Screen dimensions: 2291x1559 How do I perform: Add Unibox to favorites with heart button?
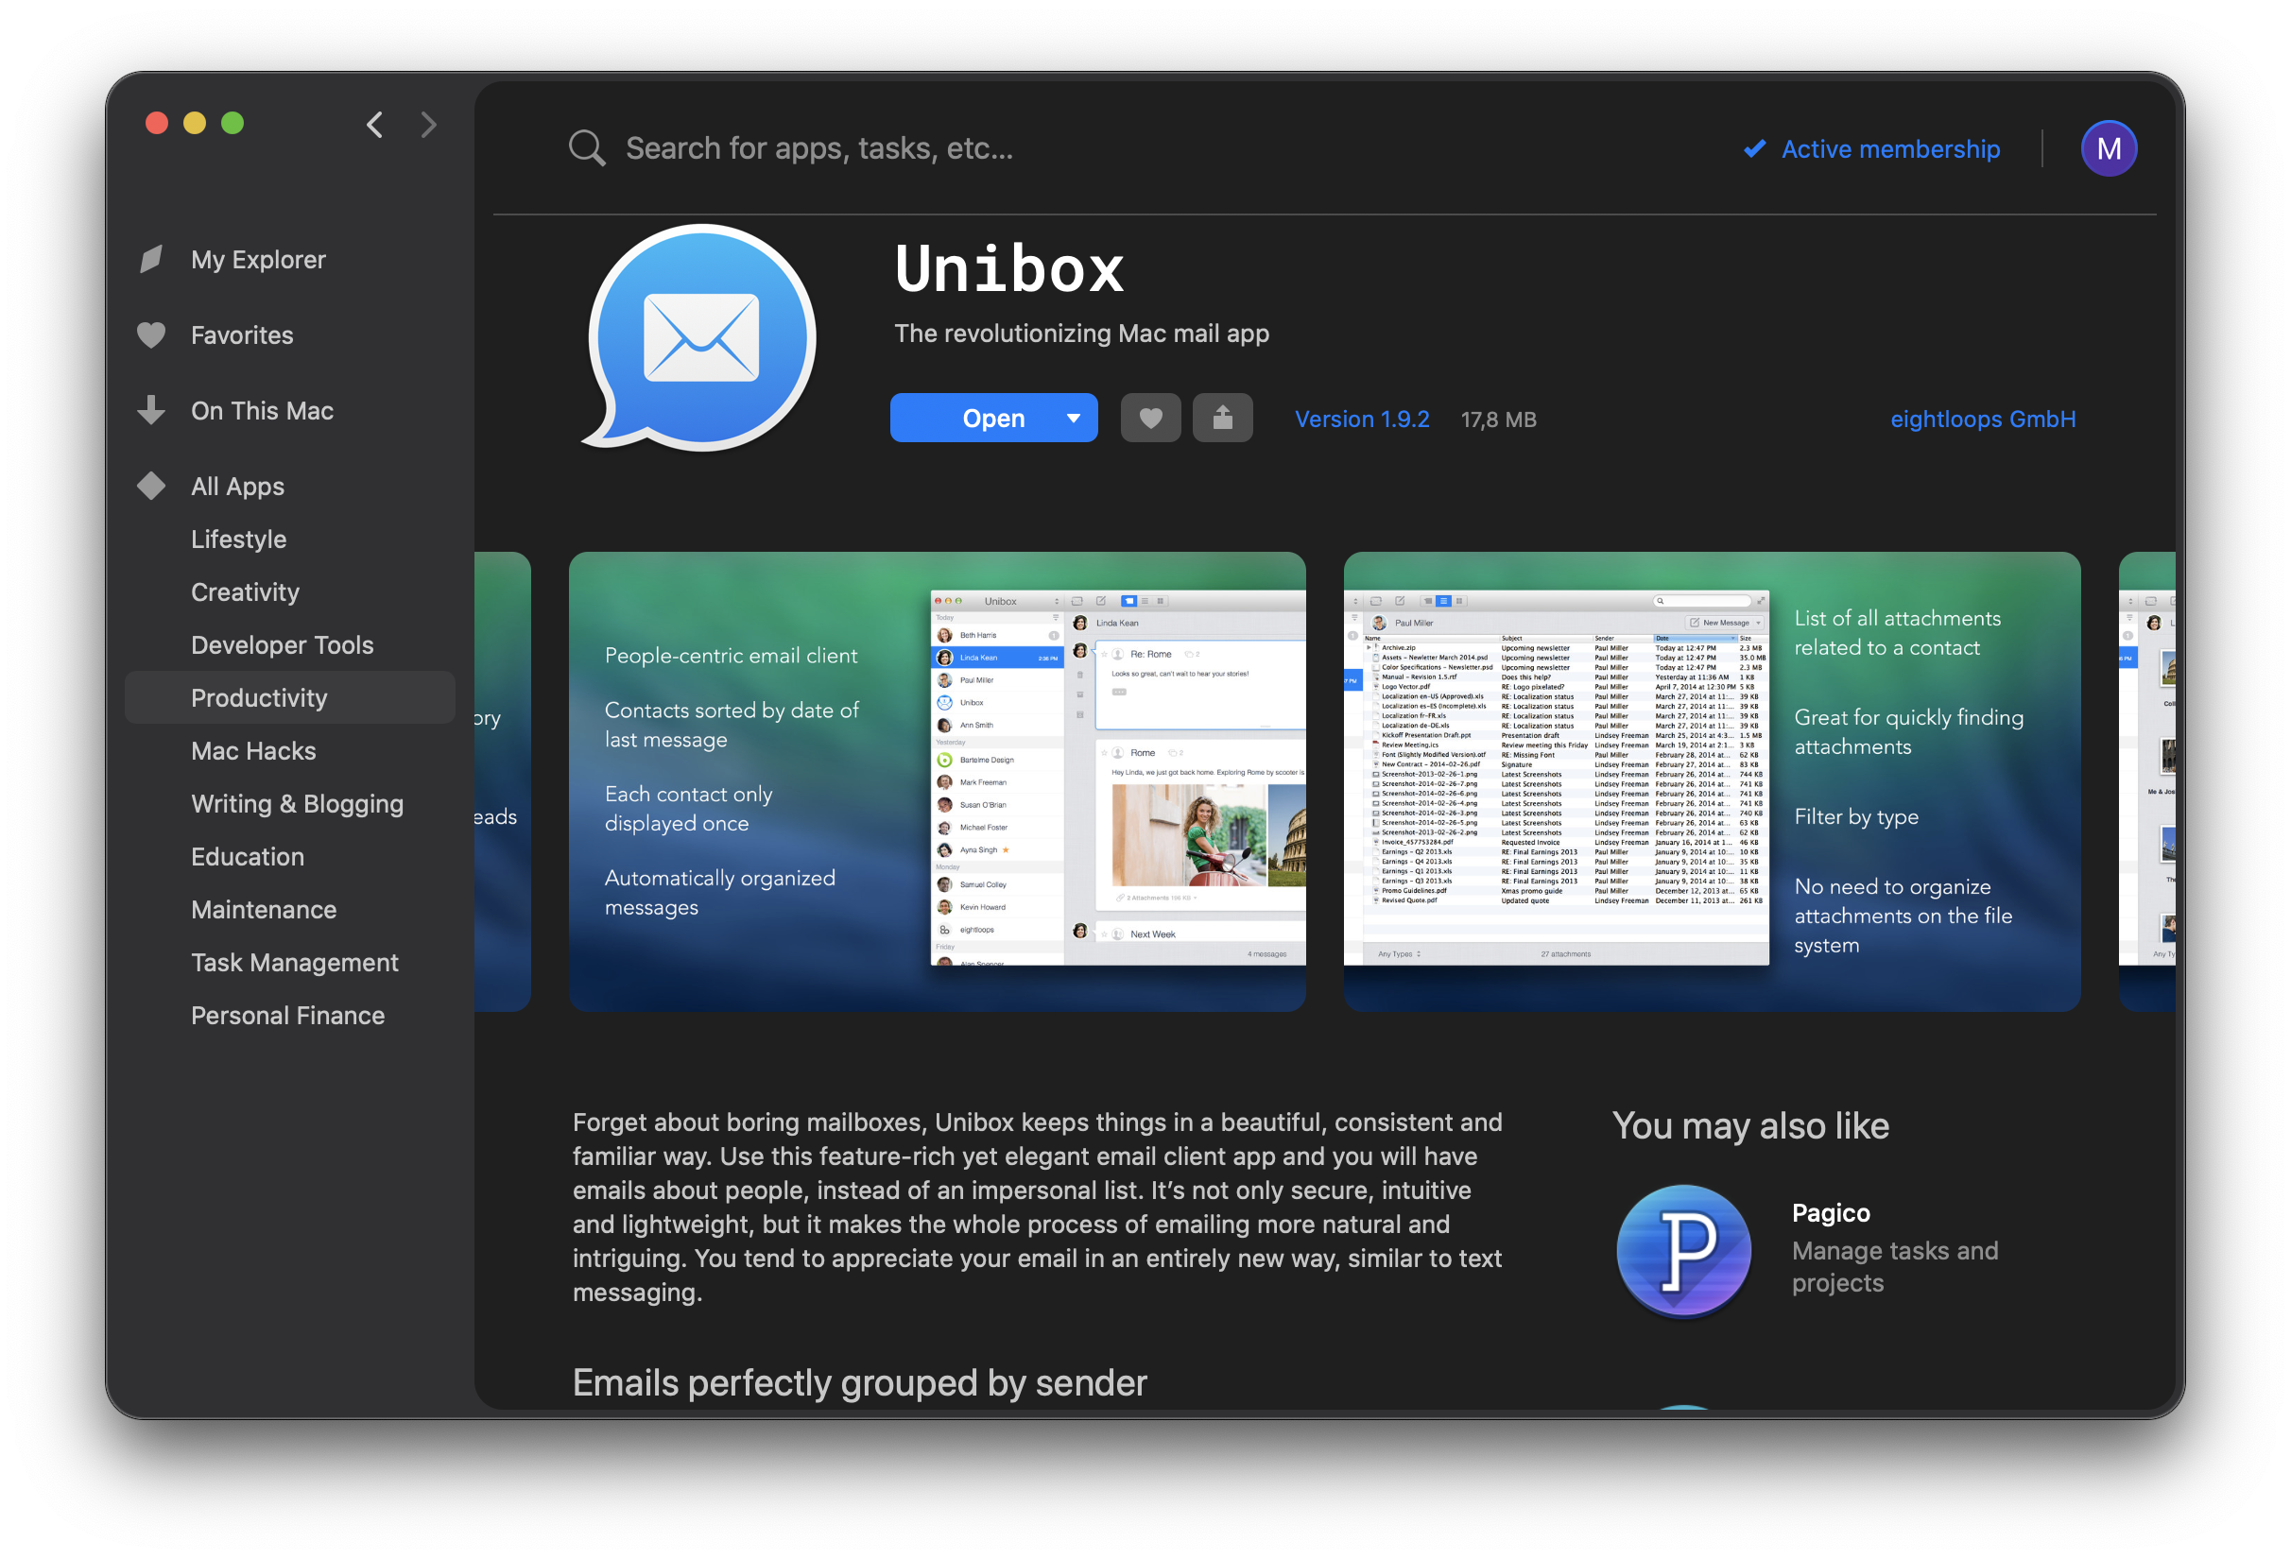click(1150, 419)
